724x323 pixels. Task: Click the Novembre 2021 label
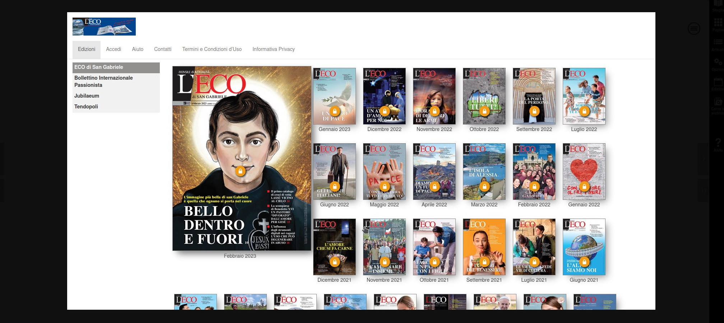click(x=384, y=280)
